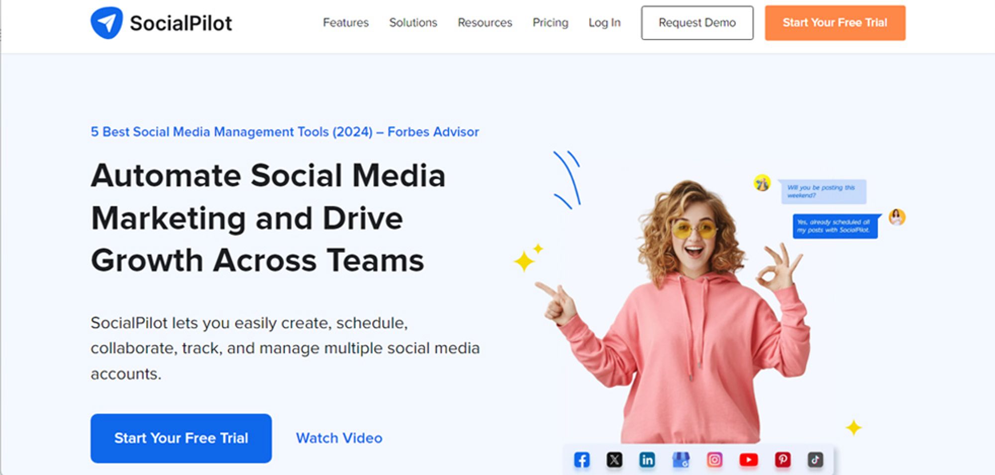Click the Pinterest icon

pyautogui.click(x=783, y=460)
